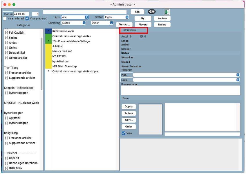Viewport: 246px width, 174px height.
Task: Open the Anv. user dropdown
Action: [x=75, y=17]
